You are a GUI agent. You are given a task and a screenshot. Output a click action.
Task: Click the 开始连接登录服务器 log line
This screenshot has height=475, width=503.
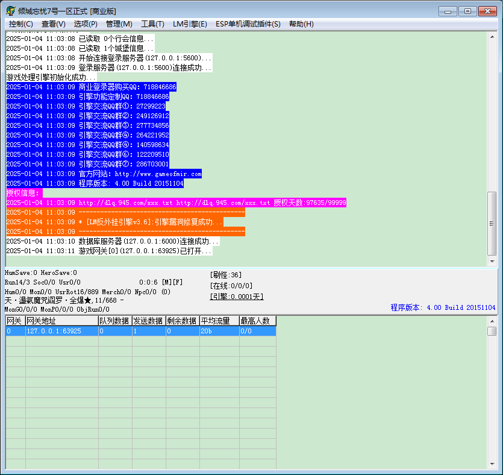[x=109, y=58]
